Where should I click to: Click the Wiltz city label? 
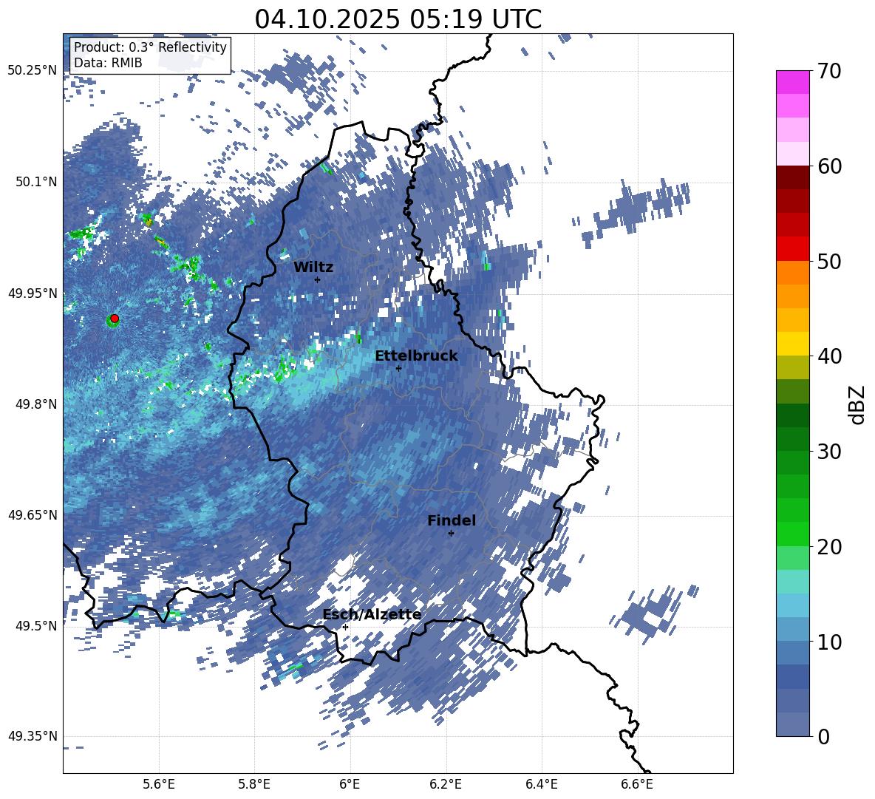click(x=313, y=268)
